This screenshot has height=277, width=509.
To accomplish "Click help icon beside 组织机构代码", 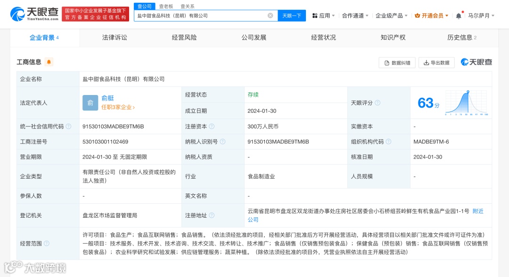I will click(388, 142).
